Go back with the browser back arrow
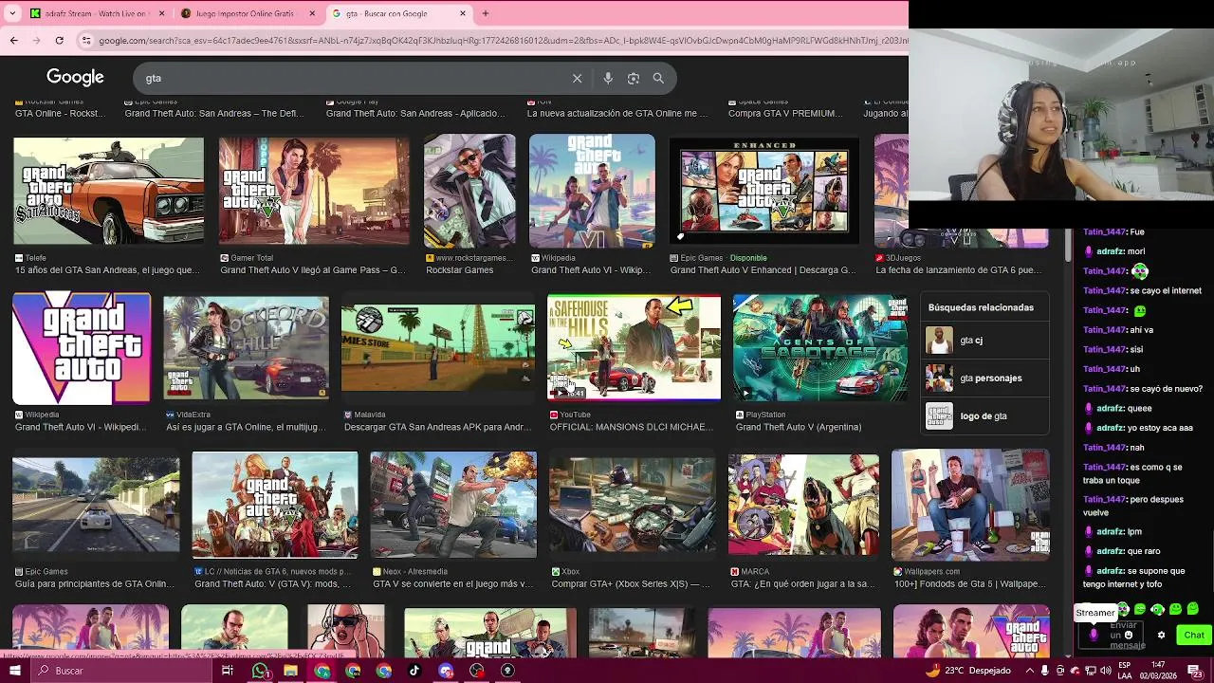The width and height of the screenshot is (1214, 683). [13, 40]
